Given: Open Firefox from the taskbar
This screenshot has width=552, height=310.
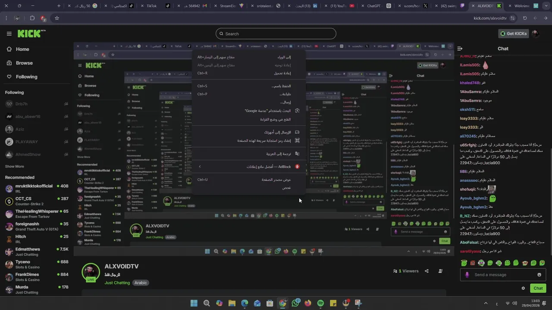Looking at the screenshot, I should point(308,304).
